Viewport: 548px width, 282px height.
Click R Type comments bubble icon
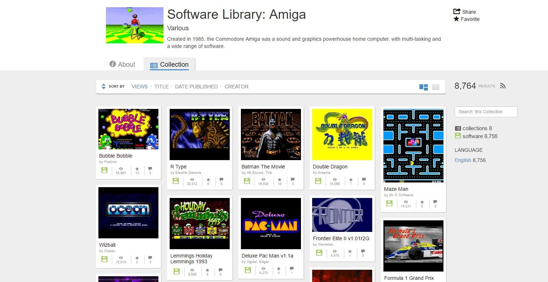tap(221, 179)
